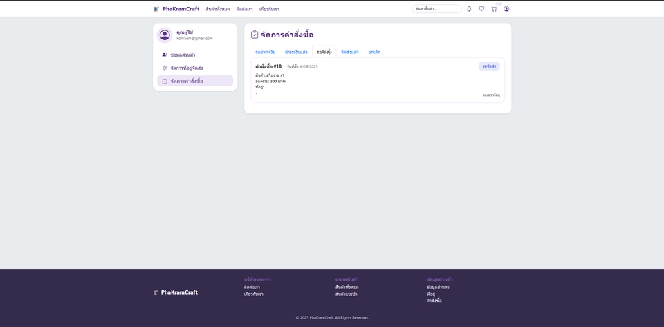Switch to the จัดส่งแล้ว tab
Screen dimensions: 664x327
tap(349, 52)
